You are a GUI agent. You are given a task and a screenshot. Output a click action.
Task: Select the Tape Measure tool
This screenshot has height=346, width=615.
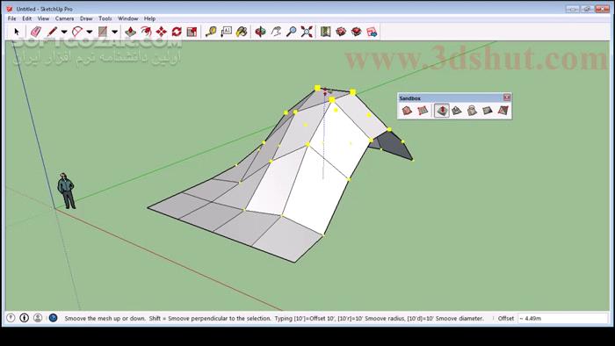click(x=211, y=32)
